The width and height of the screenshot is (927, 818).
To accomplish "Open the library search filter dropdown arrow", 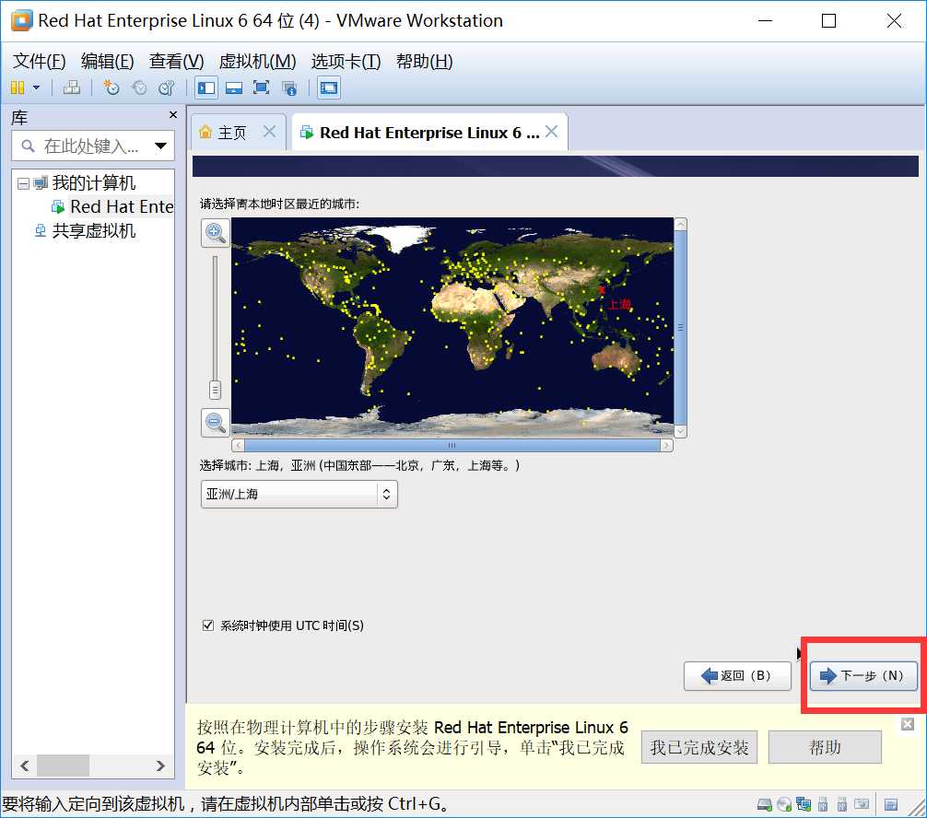I will tap(161, 146).
